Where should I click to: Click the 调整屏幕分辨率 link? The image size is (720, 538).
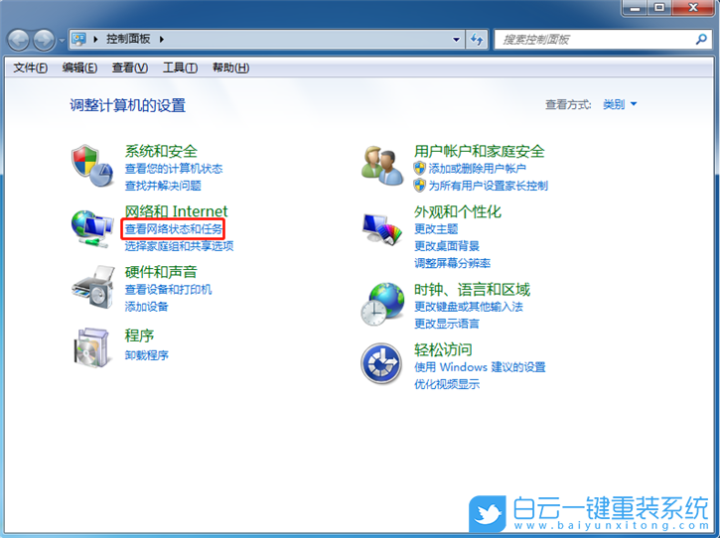452,263
